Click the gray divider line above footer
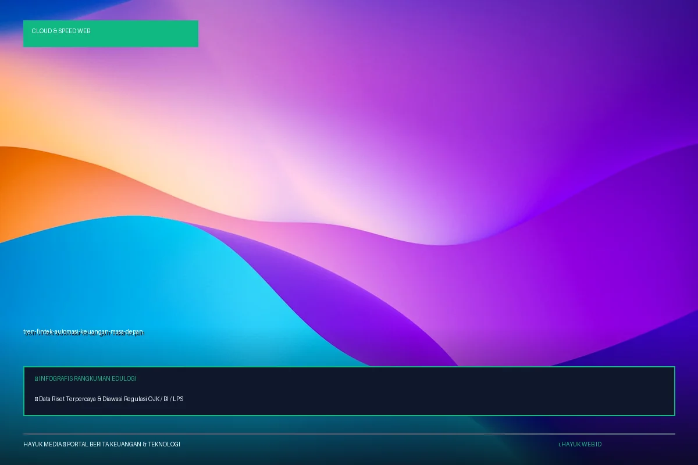The width and height of the screenshot is (698, 465). click(x=349, y=434)
